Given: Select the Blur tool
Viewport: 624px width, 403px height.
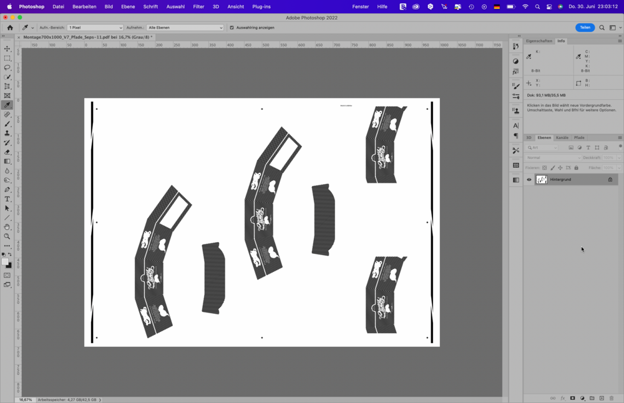Looking at the screenshot, I should 7,171.
